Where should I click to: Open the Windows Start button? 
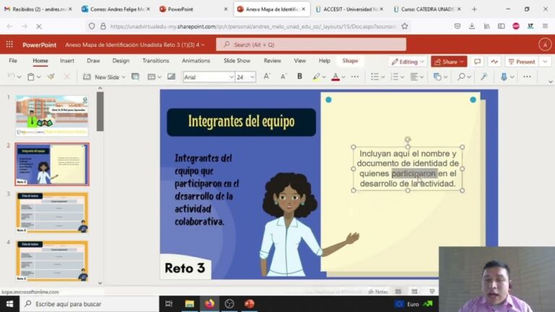click(x=9, y=304)
